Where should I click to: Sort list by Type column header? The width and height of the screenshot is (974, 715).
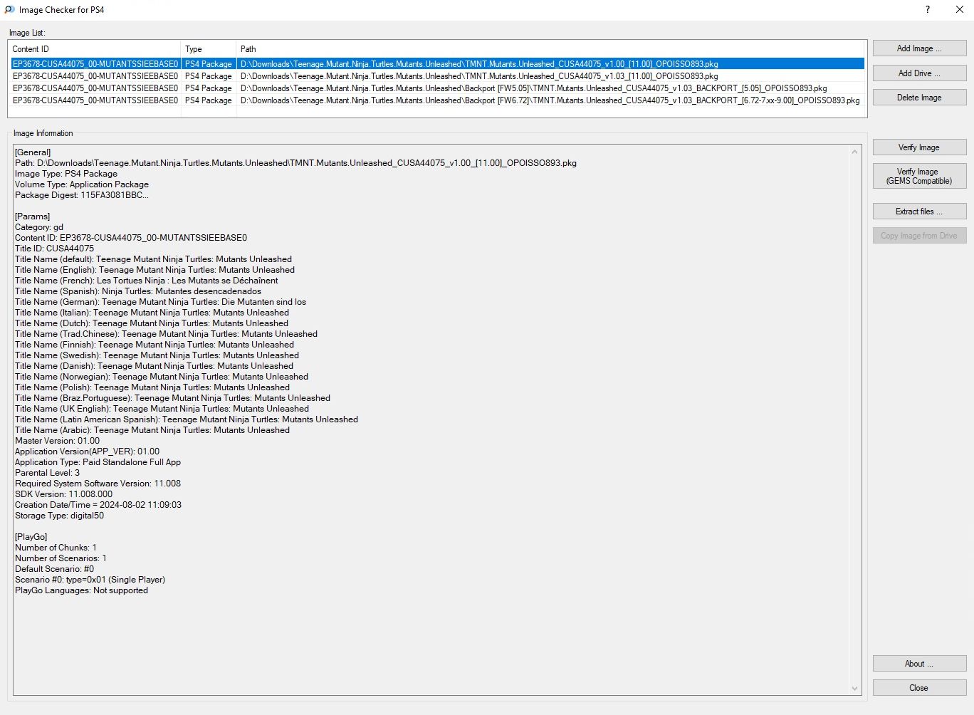(x=209, y=49)
